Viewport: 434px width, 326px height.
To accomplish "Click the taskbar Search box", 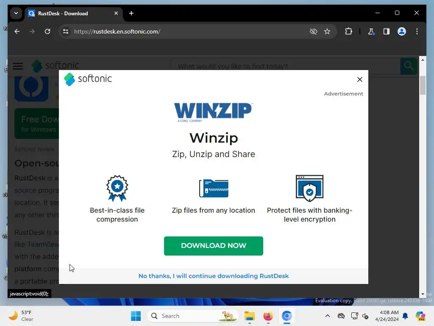I will tap(193, 316).
